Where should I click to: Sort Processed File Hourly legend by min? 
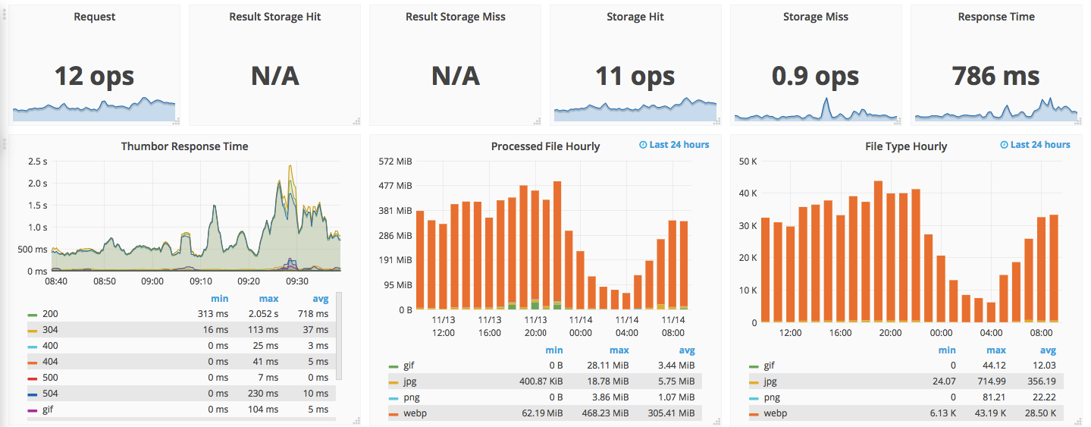click(554, 350)
